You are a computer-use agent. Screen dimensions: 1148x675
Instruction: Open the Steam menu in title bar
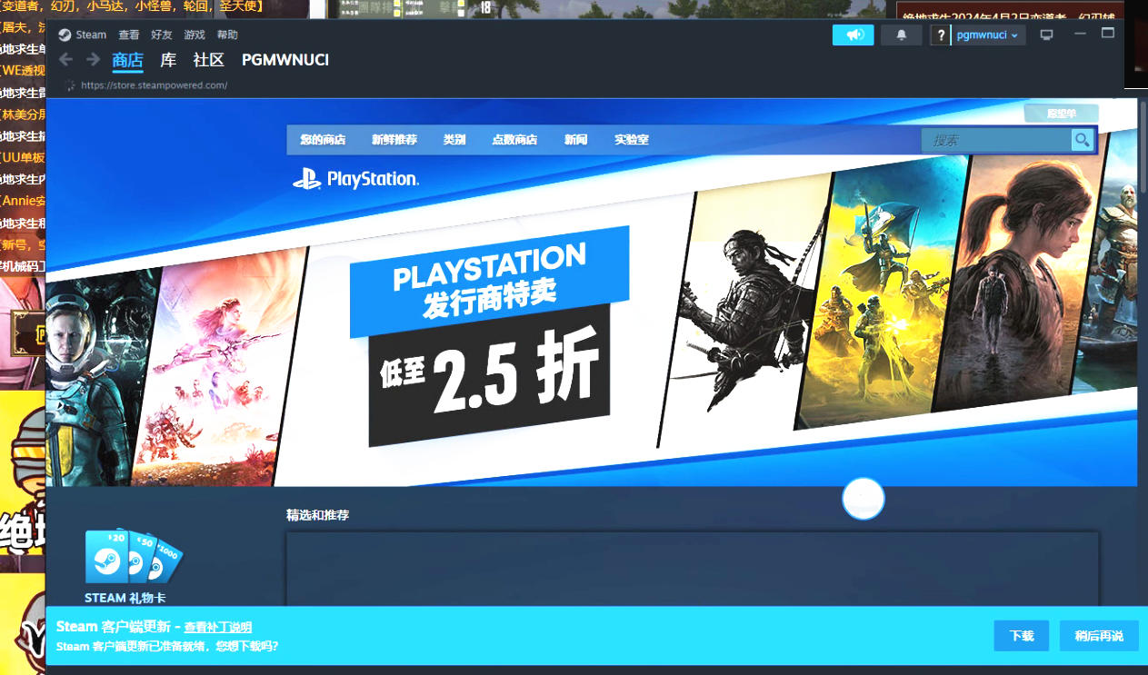click(x=91, y=35)
